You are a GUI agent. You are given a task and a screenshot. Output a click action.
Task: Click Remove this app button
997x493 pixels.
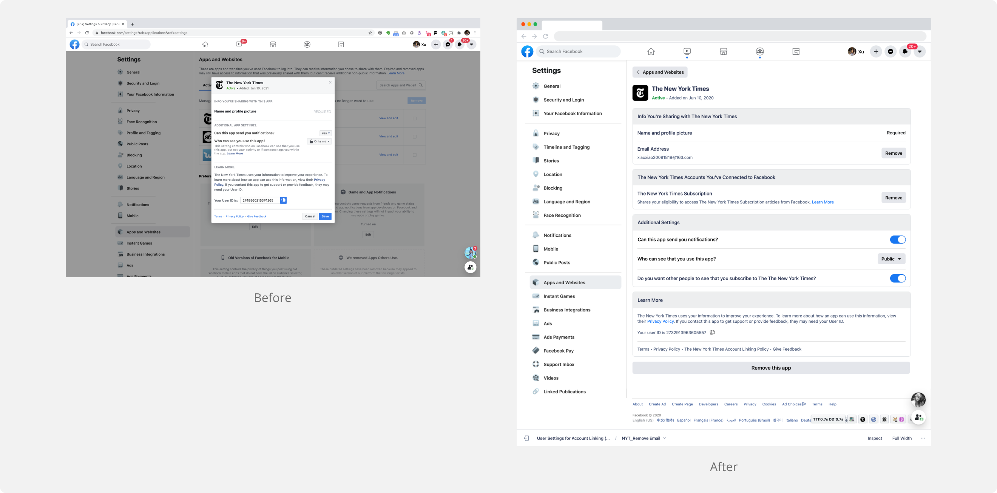(770, 368)
